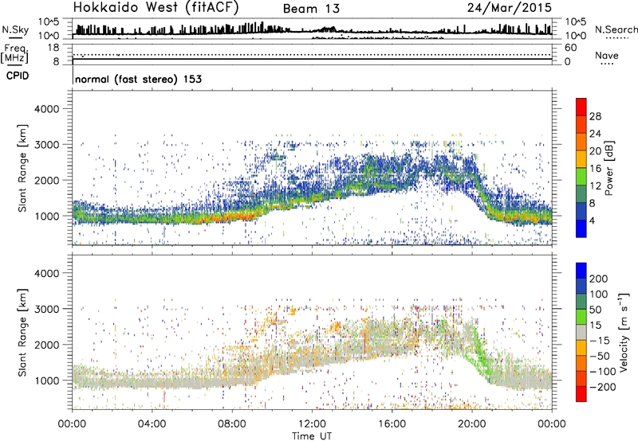The width and height of the screenshot is (638, 441).
Task: Click the '16' power colorbar tick
Action: [x=595, y=169]
